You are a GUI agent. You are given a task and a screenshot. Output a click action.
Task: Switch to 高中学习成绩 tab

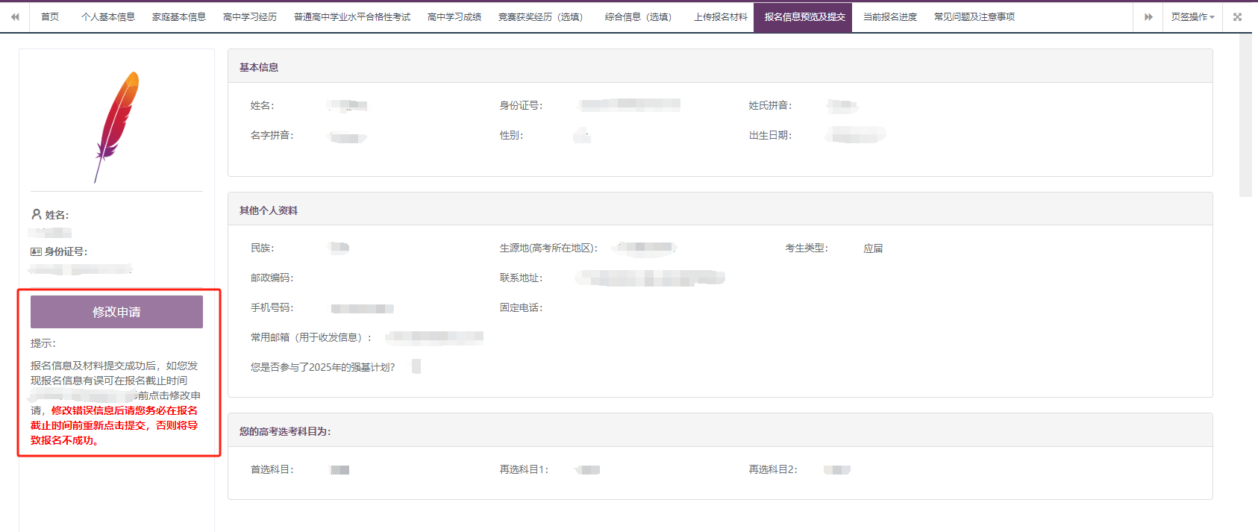[454, 17]
